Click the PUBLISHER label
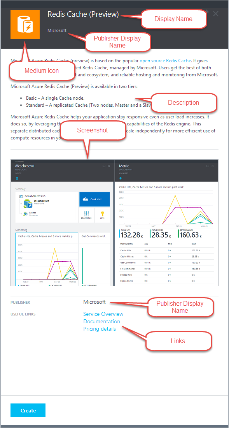 click(x=21, y=303)
